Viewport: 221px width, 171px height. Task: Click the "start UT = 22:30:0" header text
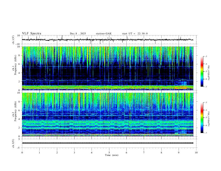click(135, 34)
